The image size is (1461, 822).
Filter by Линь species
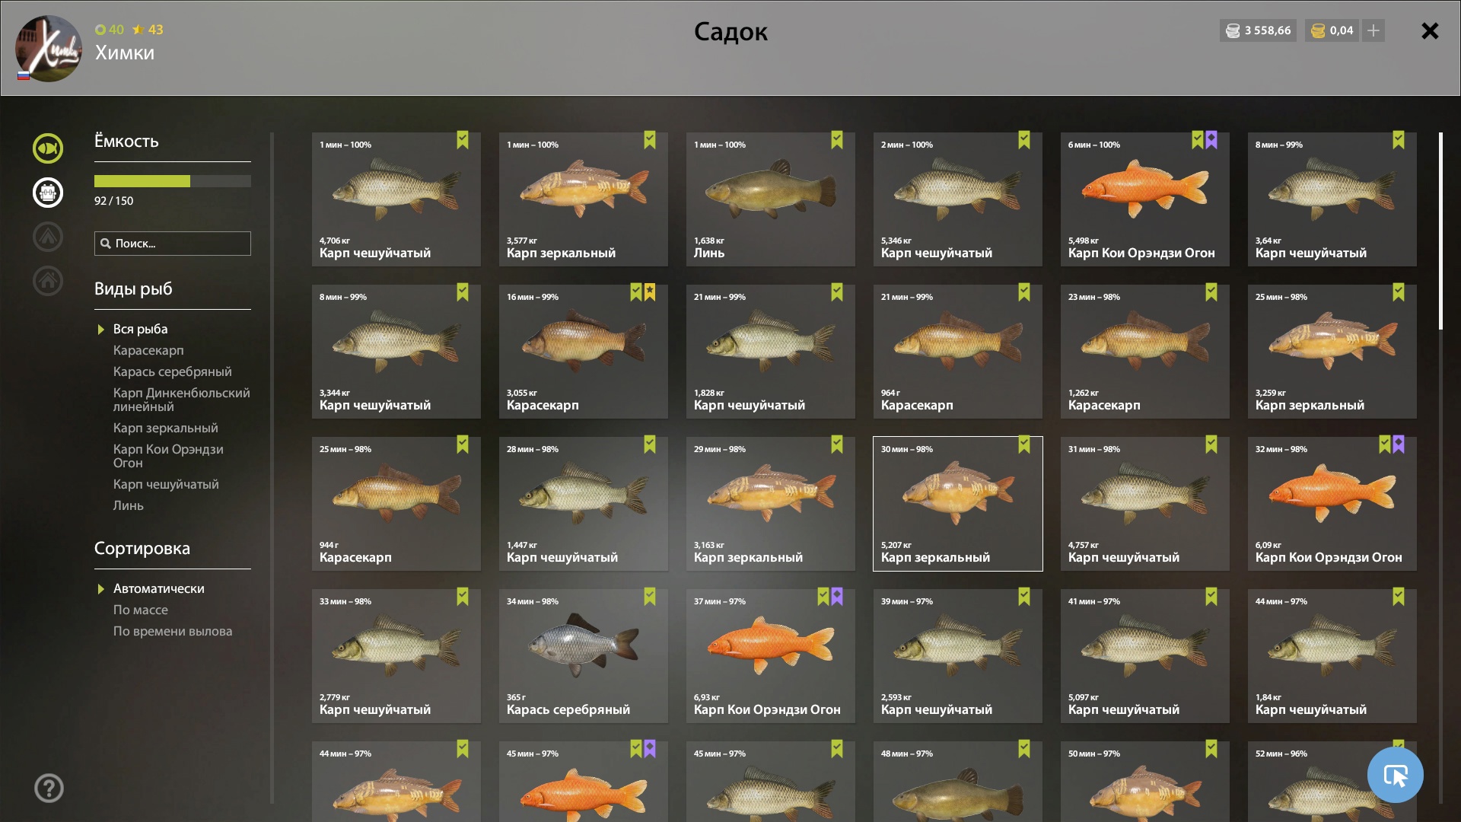click(129, 505)
